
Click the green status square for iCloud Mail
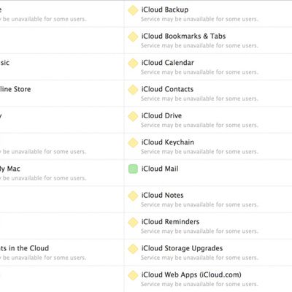click(x=133, y=169)
